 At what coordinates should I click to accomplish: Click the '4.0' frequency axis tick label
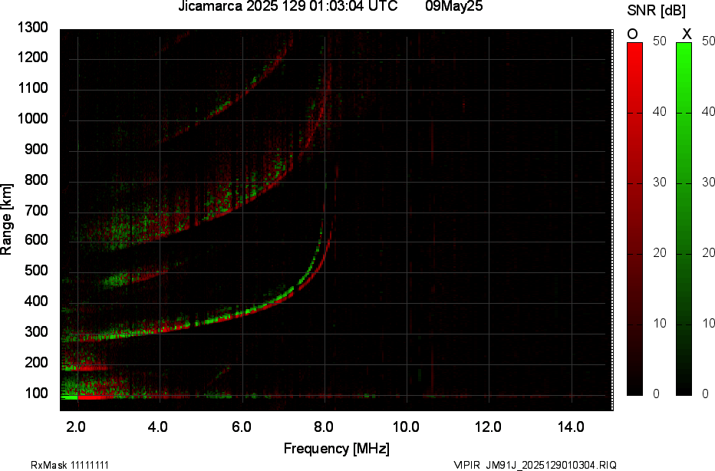click(x=158, y=427)
